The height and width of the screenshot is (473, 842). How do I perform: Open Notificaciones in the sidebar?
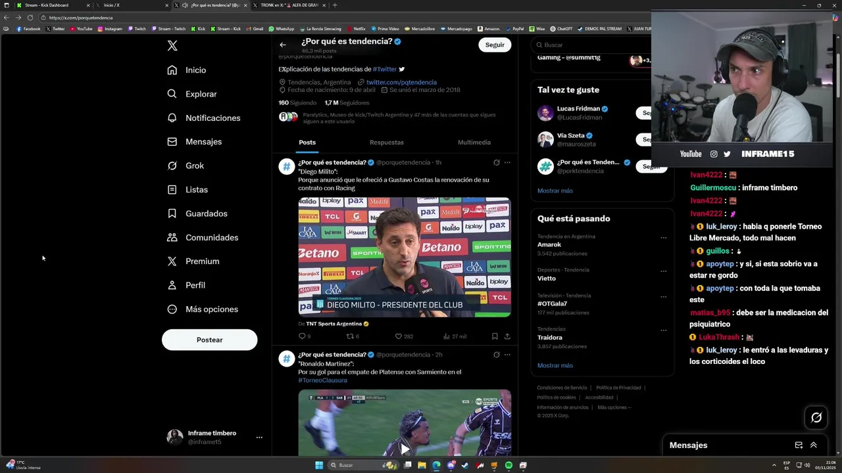tap(204, 118)
